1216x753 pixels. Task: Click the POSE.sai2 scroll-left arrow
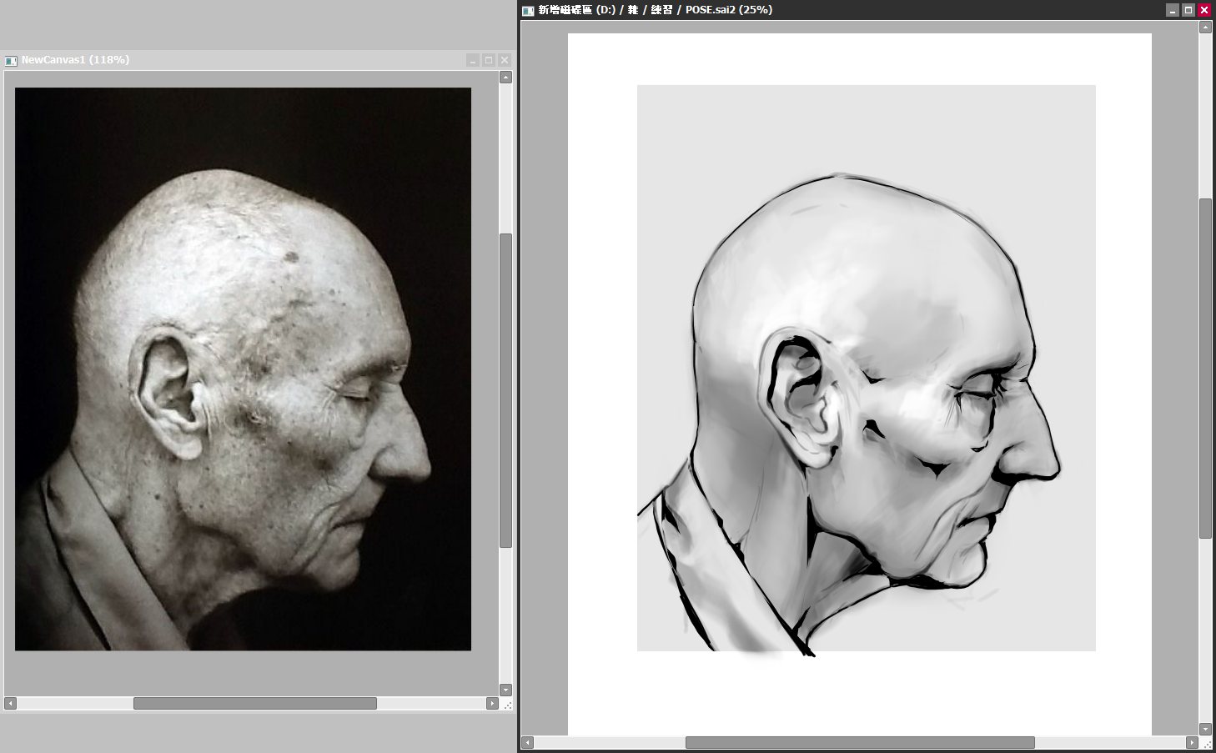click(x=527, y=742)
